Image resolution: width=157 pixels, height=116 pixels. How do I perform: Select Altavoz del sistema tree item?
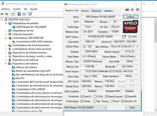(26, 67)
